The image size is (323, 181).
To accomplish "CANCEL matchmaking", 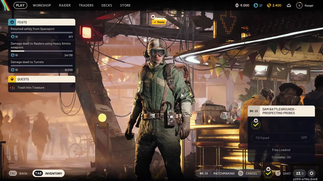I will (248, 173).
